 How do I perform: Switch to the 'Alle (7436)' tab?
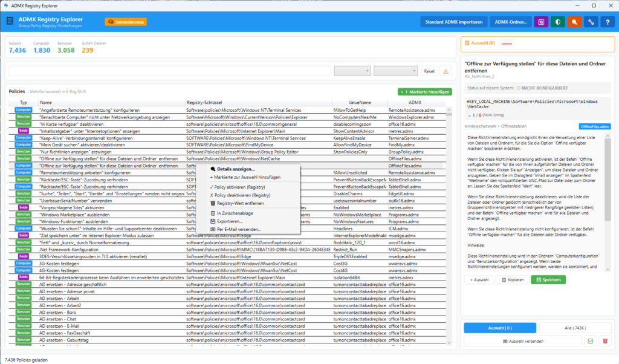[x=575, y=327]
